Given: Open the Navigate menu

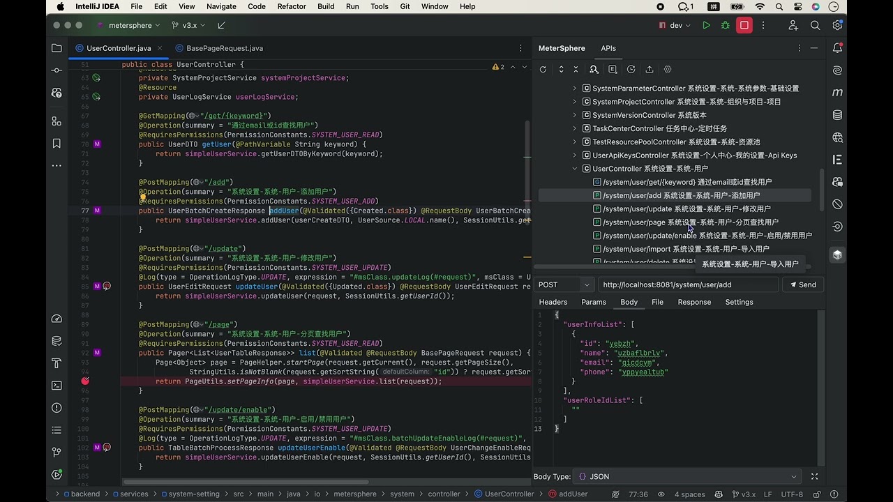Looking at the screenshot, I should [x=221, y=6].
